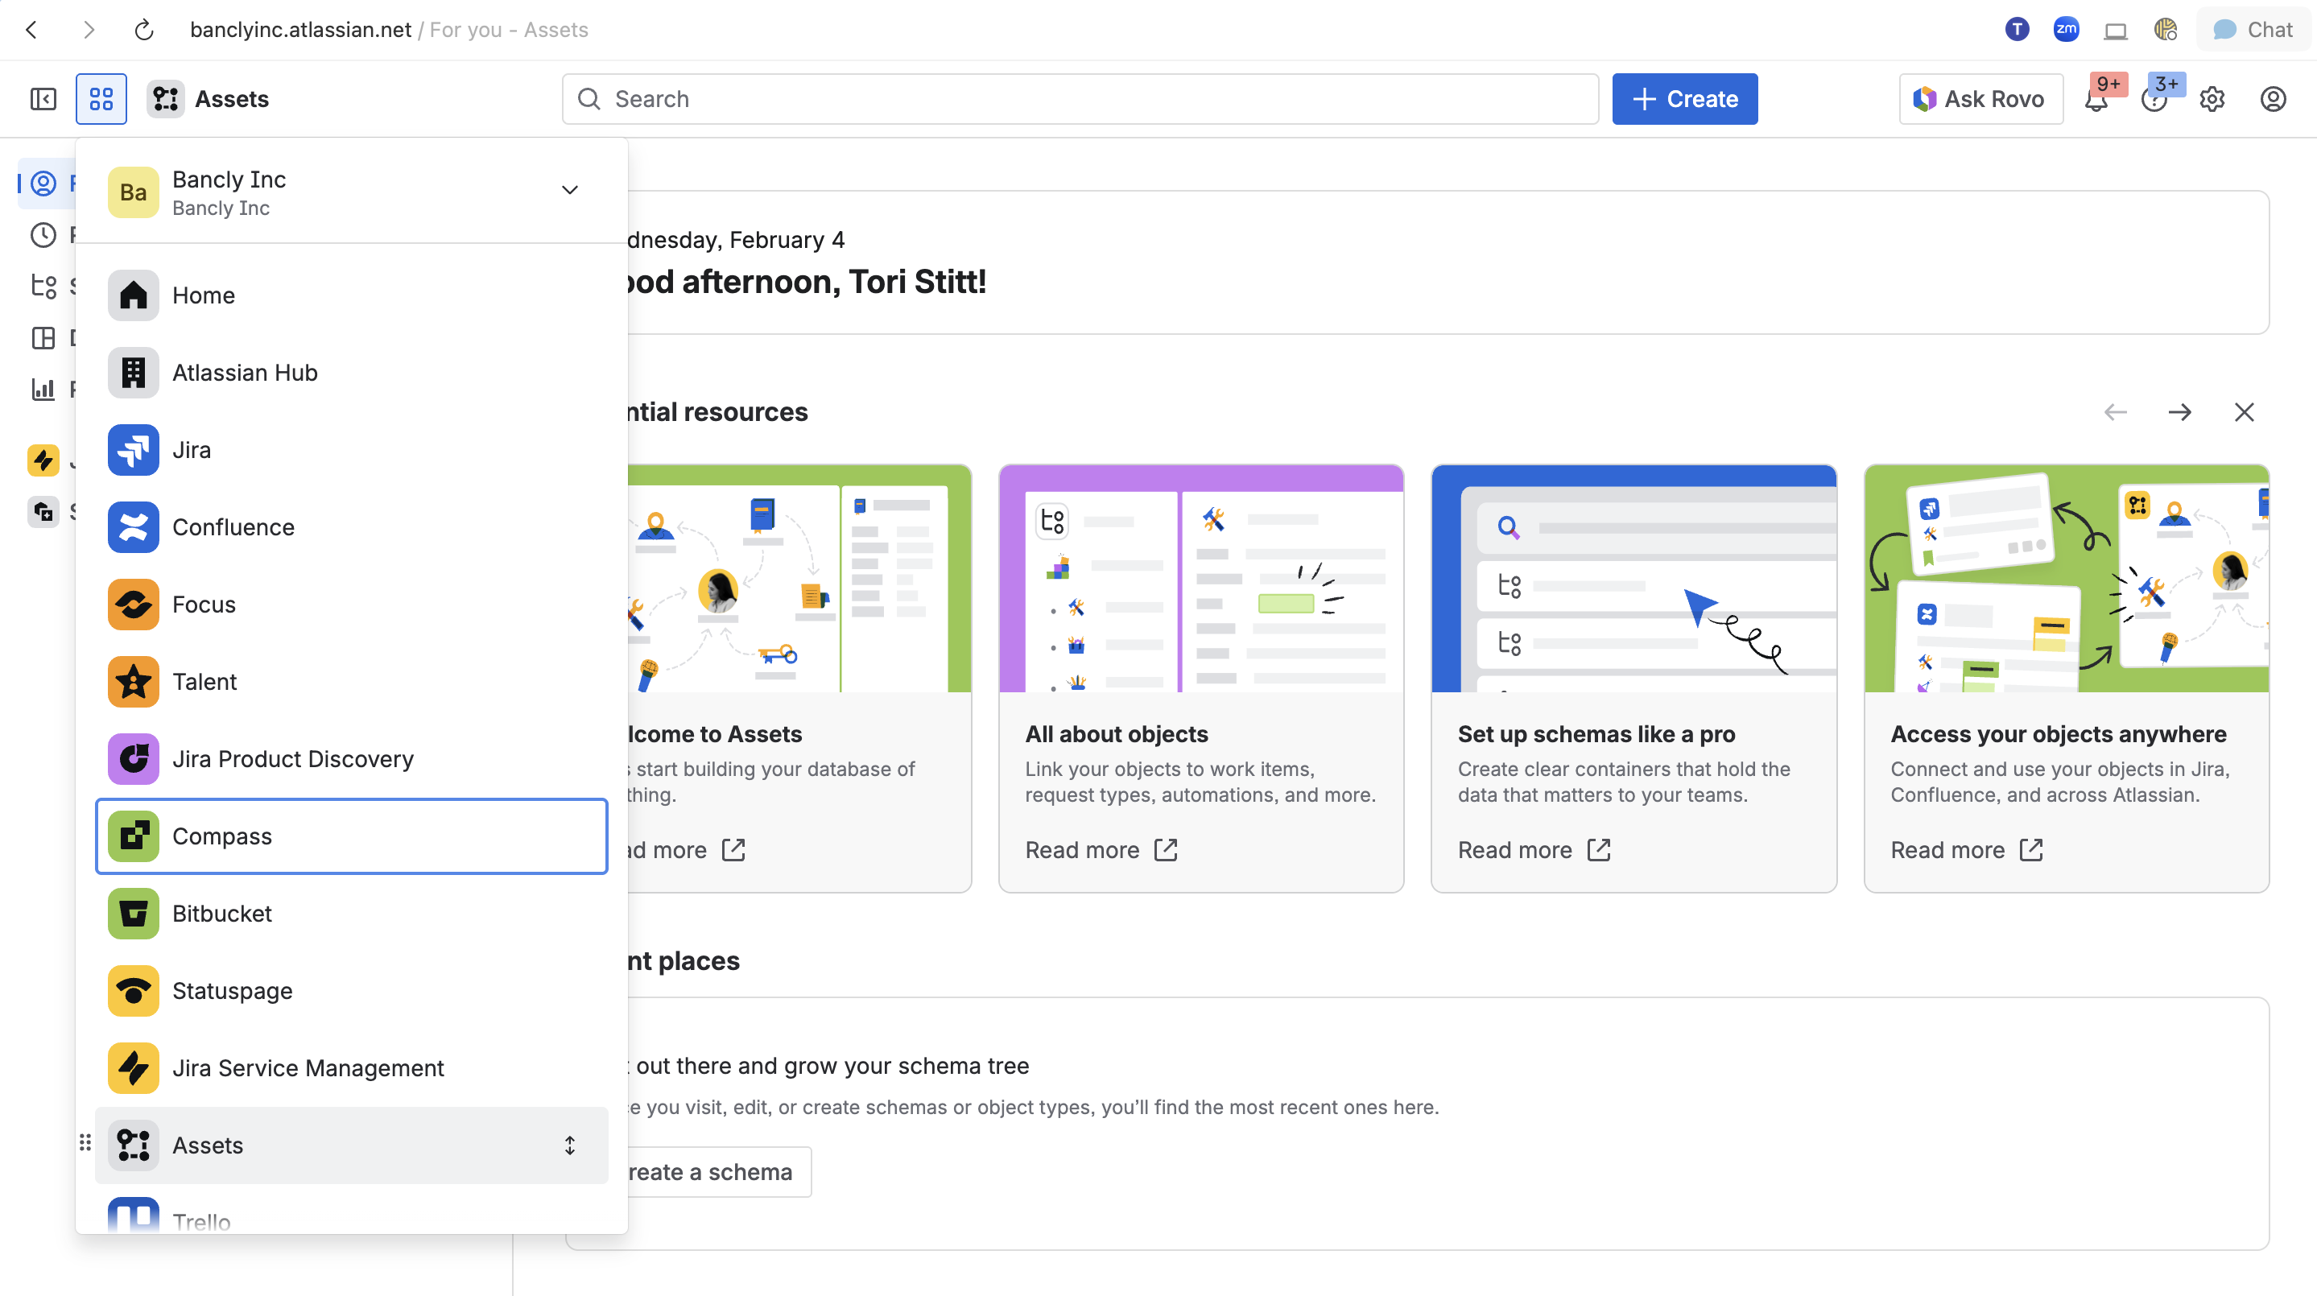The image size is (2317, 1296).
Task: Click the T profile extension icon
Action: (2018, 30)
